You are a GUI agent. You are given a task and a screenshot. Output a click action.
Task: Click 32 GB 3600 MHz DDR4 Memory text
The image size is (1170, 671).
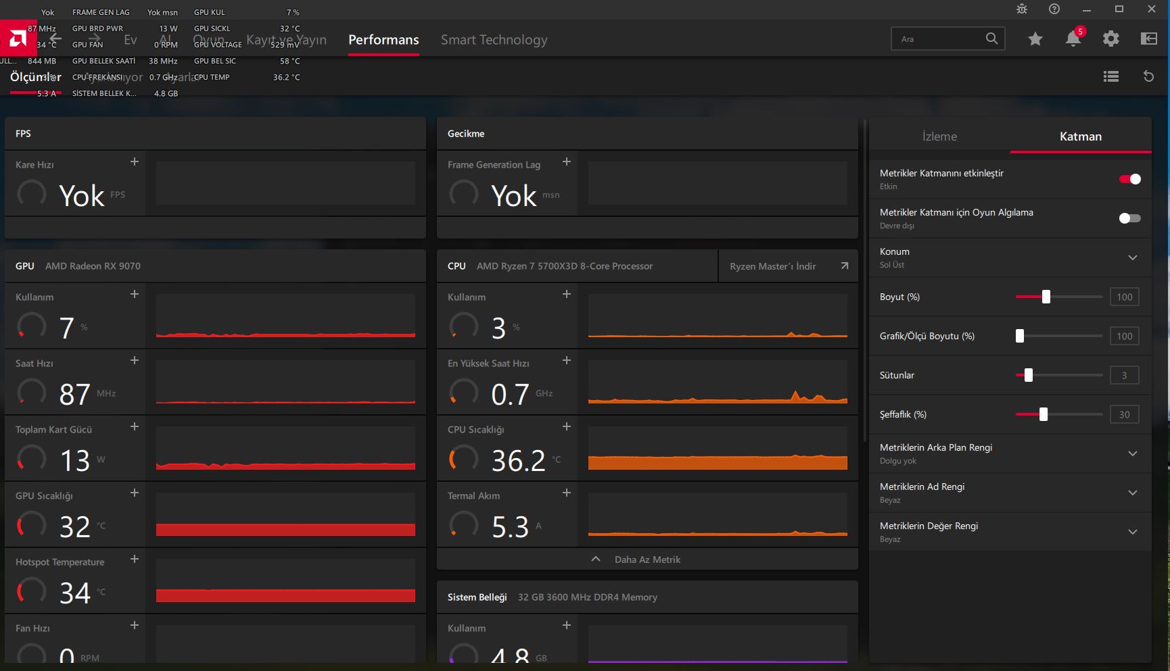click(588, 597)
